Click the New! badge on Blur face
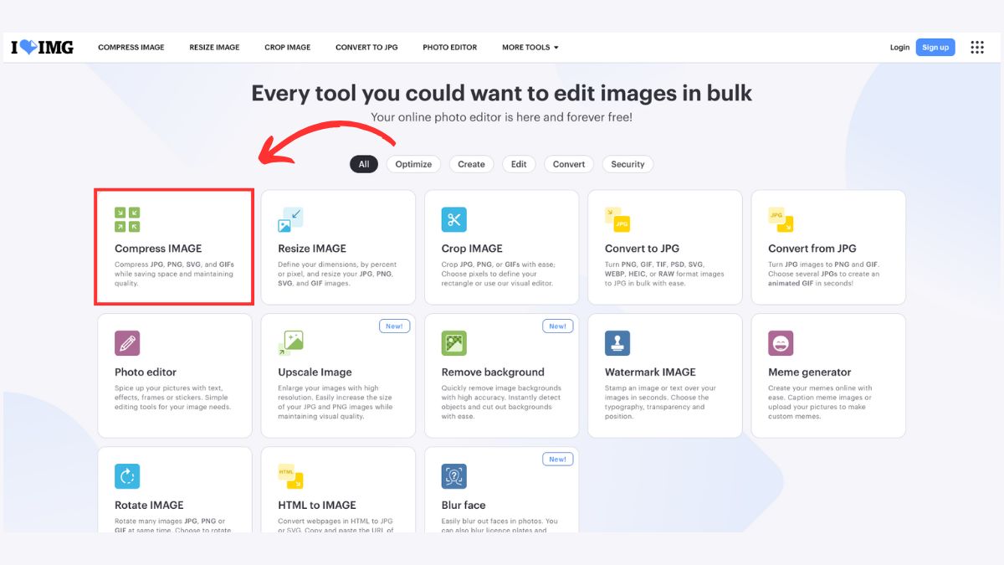The width and height of the screenshot is (1004, 565). pos(558,460)
